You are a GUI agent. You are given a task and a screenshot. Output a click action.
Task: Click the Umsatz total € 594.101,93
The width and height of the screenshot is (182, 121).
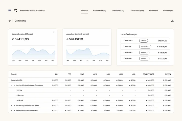[20, 39]
